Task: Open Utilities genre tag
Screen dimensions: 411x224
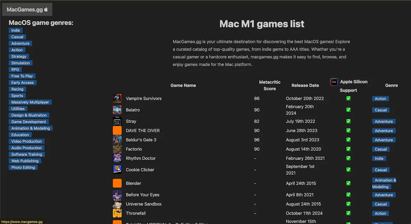Action: click(x=18, y=109)
